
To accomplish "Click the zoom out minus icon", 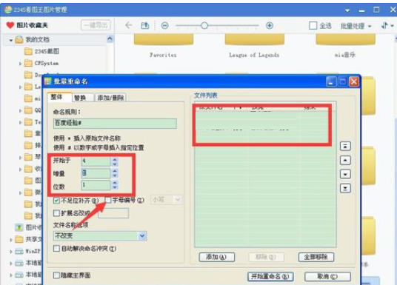I will pos(165,26).
